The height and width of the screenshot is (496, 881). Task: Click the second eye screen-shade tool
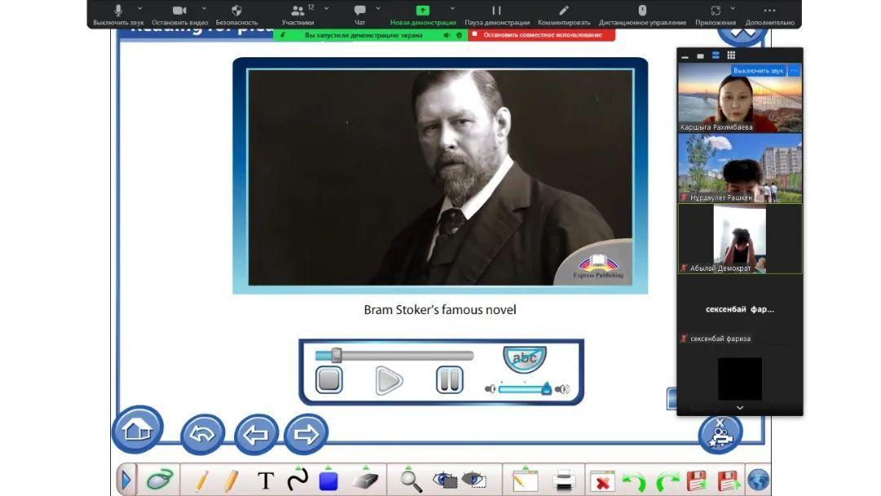pyautogui.click(x=474, y=480)
